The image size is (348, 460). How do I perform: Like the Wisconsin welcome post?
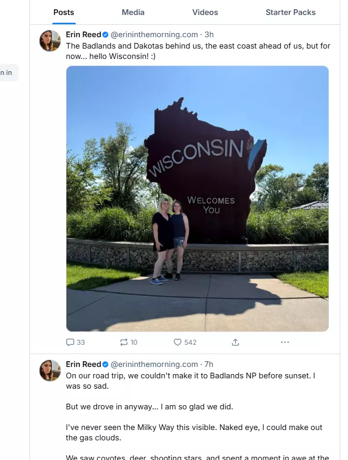pyautogui.click(x=178, y=342)
